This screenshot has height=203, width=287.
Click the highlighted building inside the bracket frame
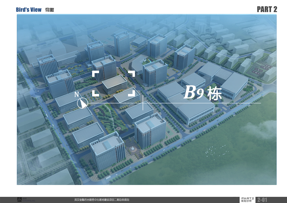pos(114,83)
